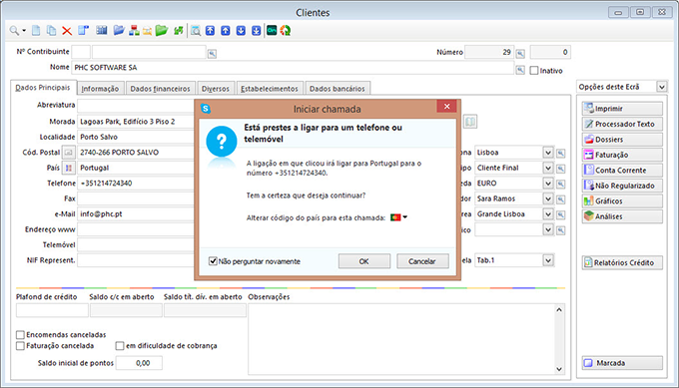Image resolution: width=679 pixels, height=388 pixels.
Task: Go to next record down arrow icon
Action: pyautogui.click(x=241, y=31)
